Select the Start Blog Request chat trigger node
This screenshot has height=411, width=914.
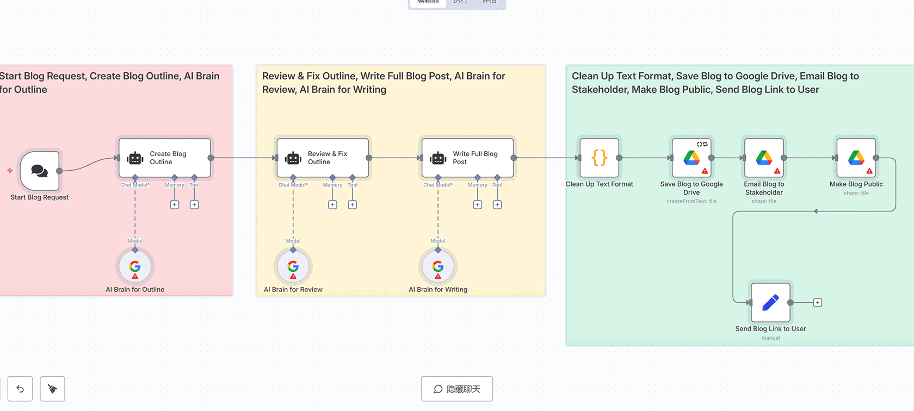point(40,171)
